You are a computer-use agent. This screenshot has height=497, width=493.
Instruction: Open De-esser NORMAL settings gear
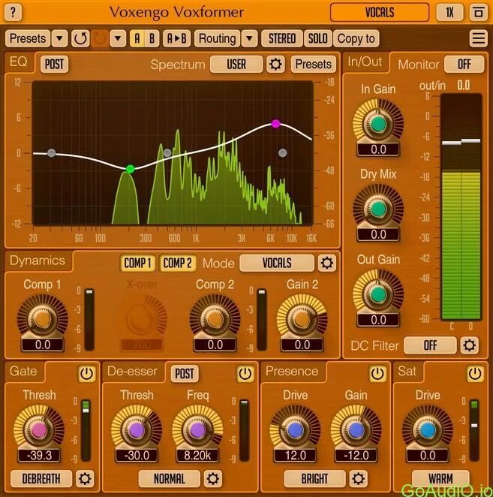tap(212, 479)
